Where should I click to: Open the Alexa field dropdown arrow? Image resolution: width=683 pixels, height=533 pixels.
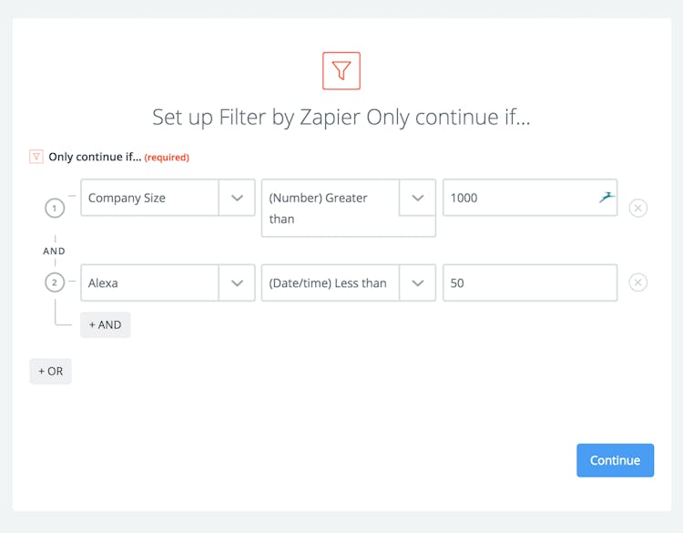coord(237,282)
